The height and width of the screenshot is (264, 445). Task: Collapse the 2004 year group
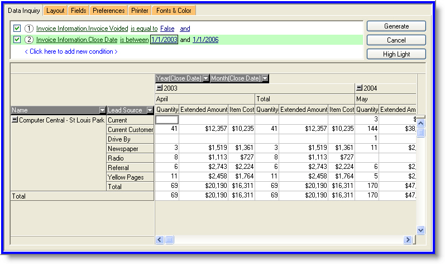pyautogui.click(x=360, y=88)
